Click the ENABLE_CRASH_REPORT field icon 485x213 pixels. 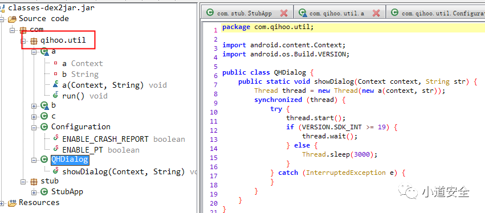56,139
